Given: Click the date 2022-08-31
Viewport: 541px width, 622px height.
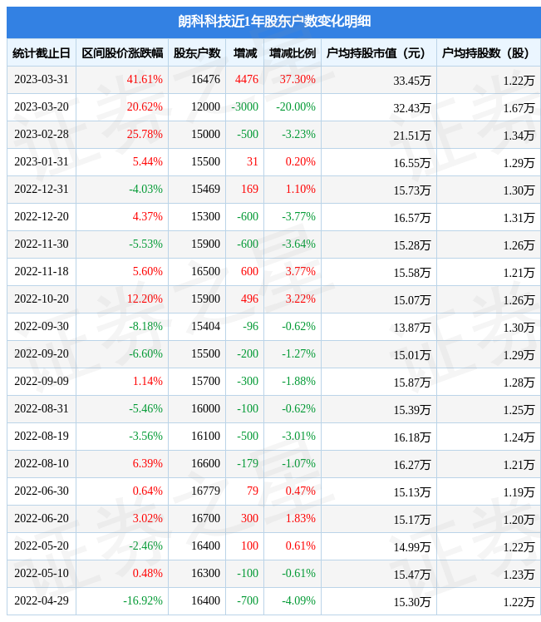Looking at the screenshot, I should [x=42, y=408].
